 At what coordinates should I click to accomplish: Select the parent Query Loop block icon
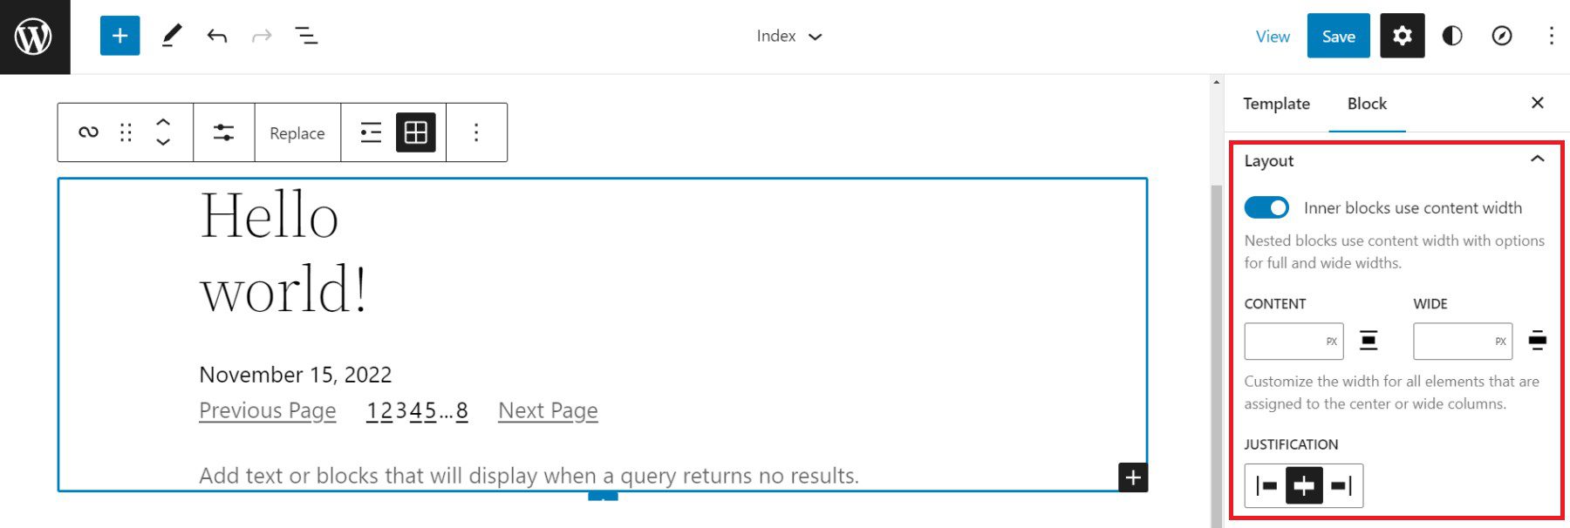(x=86, y=132)
